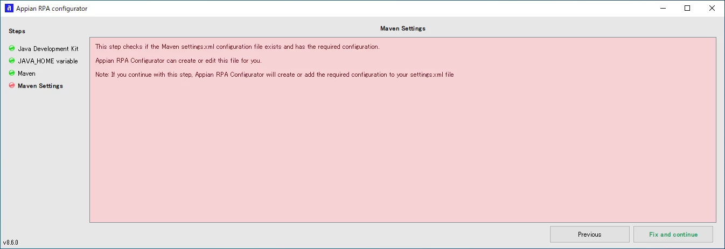Click the line 'This step checks if the Maven settings.xml'
The height and width of the screenshot is (249, 725).
238,47
